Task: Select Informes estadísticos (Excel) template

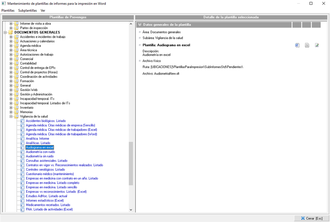Action: [45, 200]
